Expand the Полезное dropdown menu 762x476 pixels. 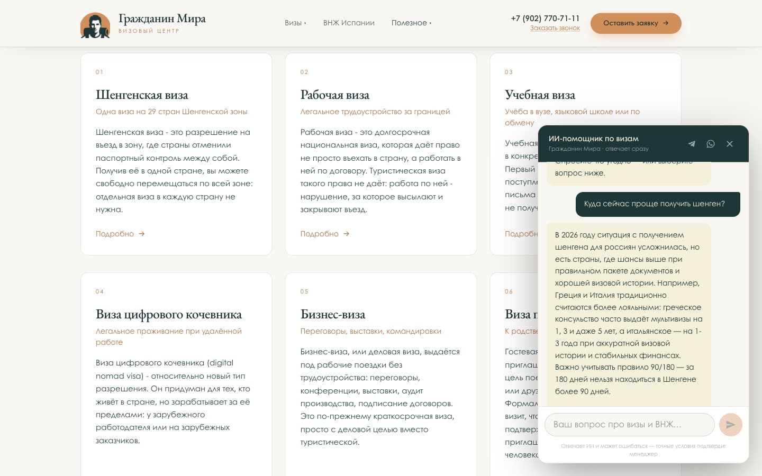click(x=411, y=23)
